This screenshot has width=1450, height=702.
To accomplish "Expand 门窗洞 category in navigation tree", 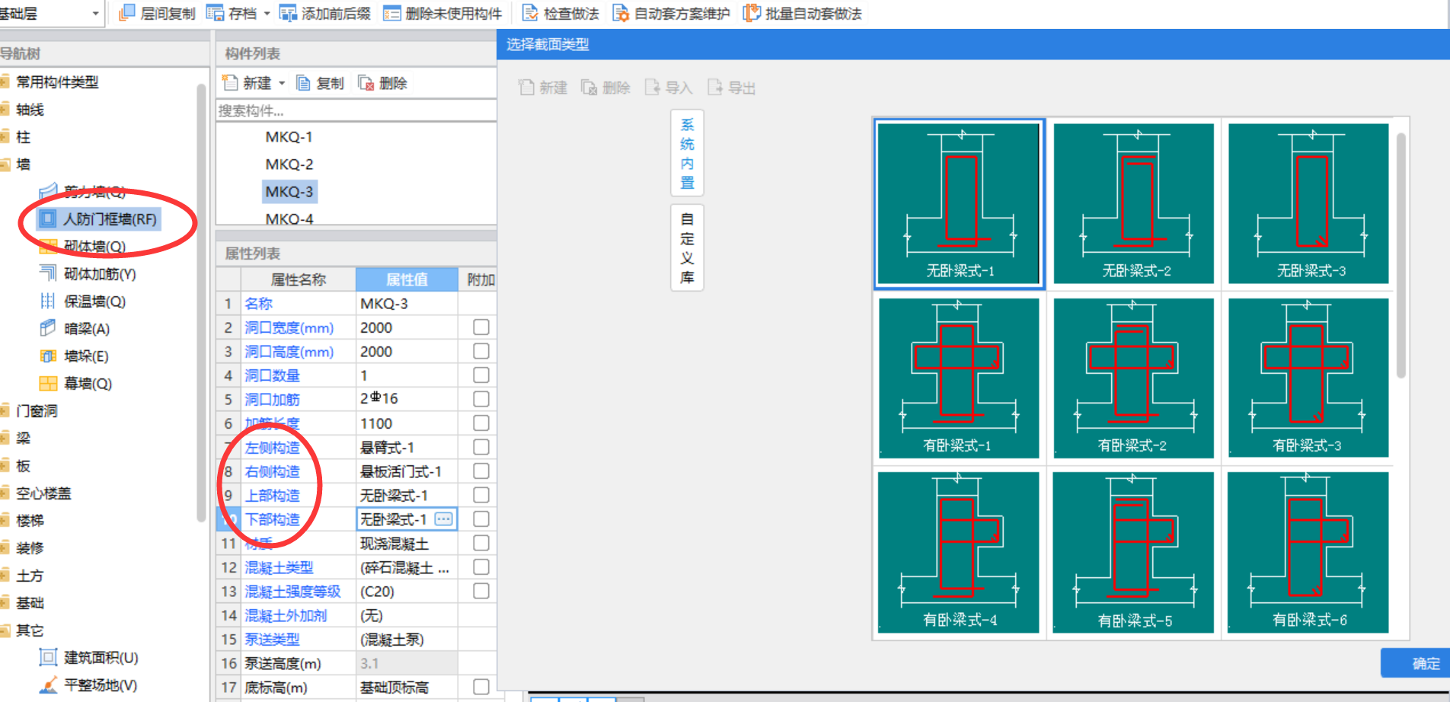I will pyautogui.click(x=5, y=410).
